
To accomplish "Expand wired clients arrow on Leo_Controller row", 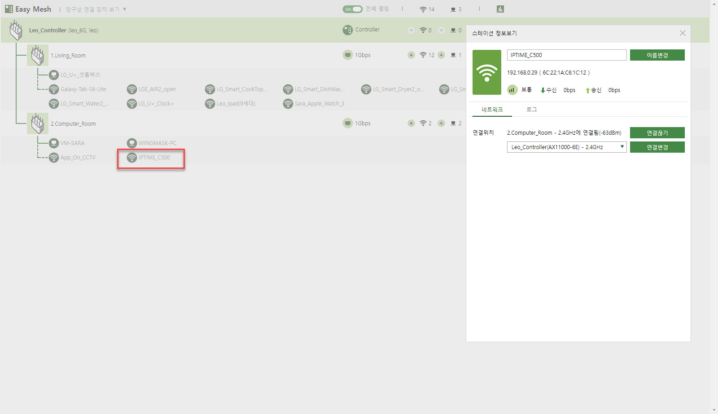I will coord(441,30).
